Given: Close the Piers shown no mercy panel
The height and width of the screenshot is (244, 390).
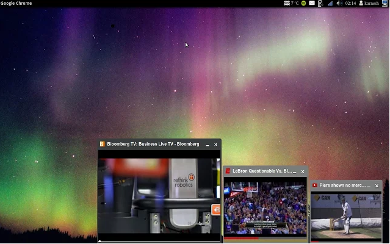Looking at the screenshot, I should tap(377, 186).
